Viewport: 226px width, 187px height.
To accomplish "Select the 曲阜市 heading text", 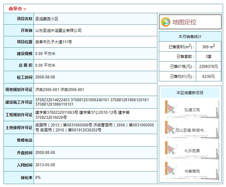I will 15,9.
